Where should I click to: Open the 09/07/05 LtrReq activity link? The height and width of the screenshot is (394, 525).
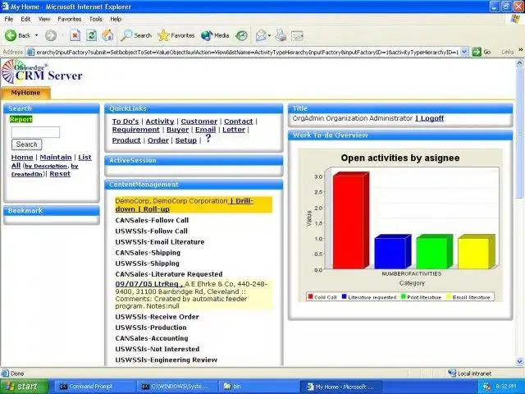[x=148, y=284]
